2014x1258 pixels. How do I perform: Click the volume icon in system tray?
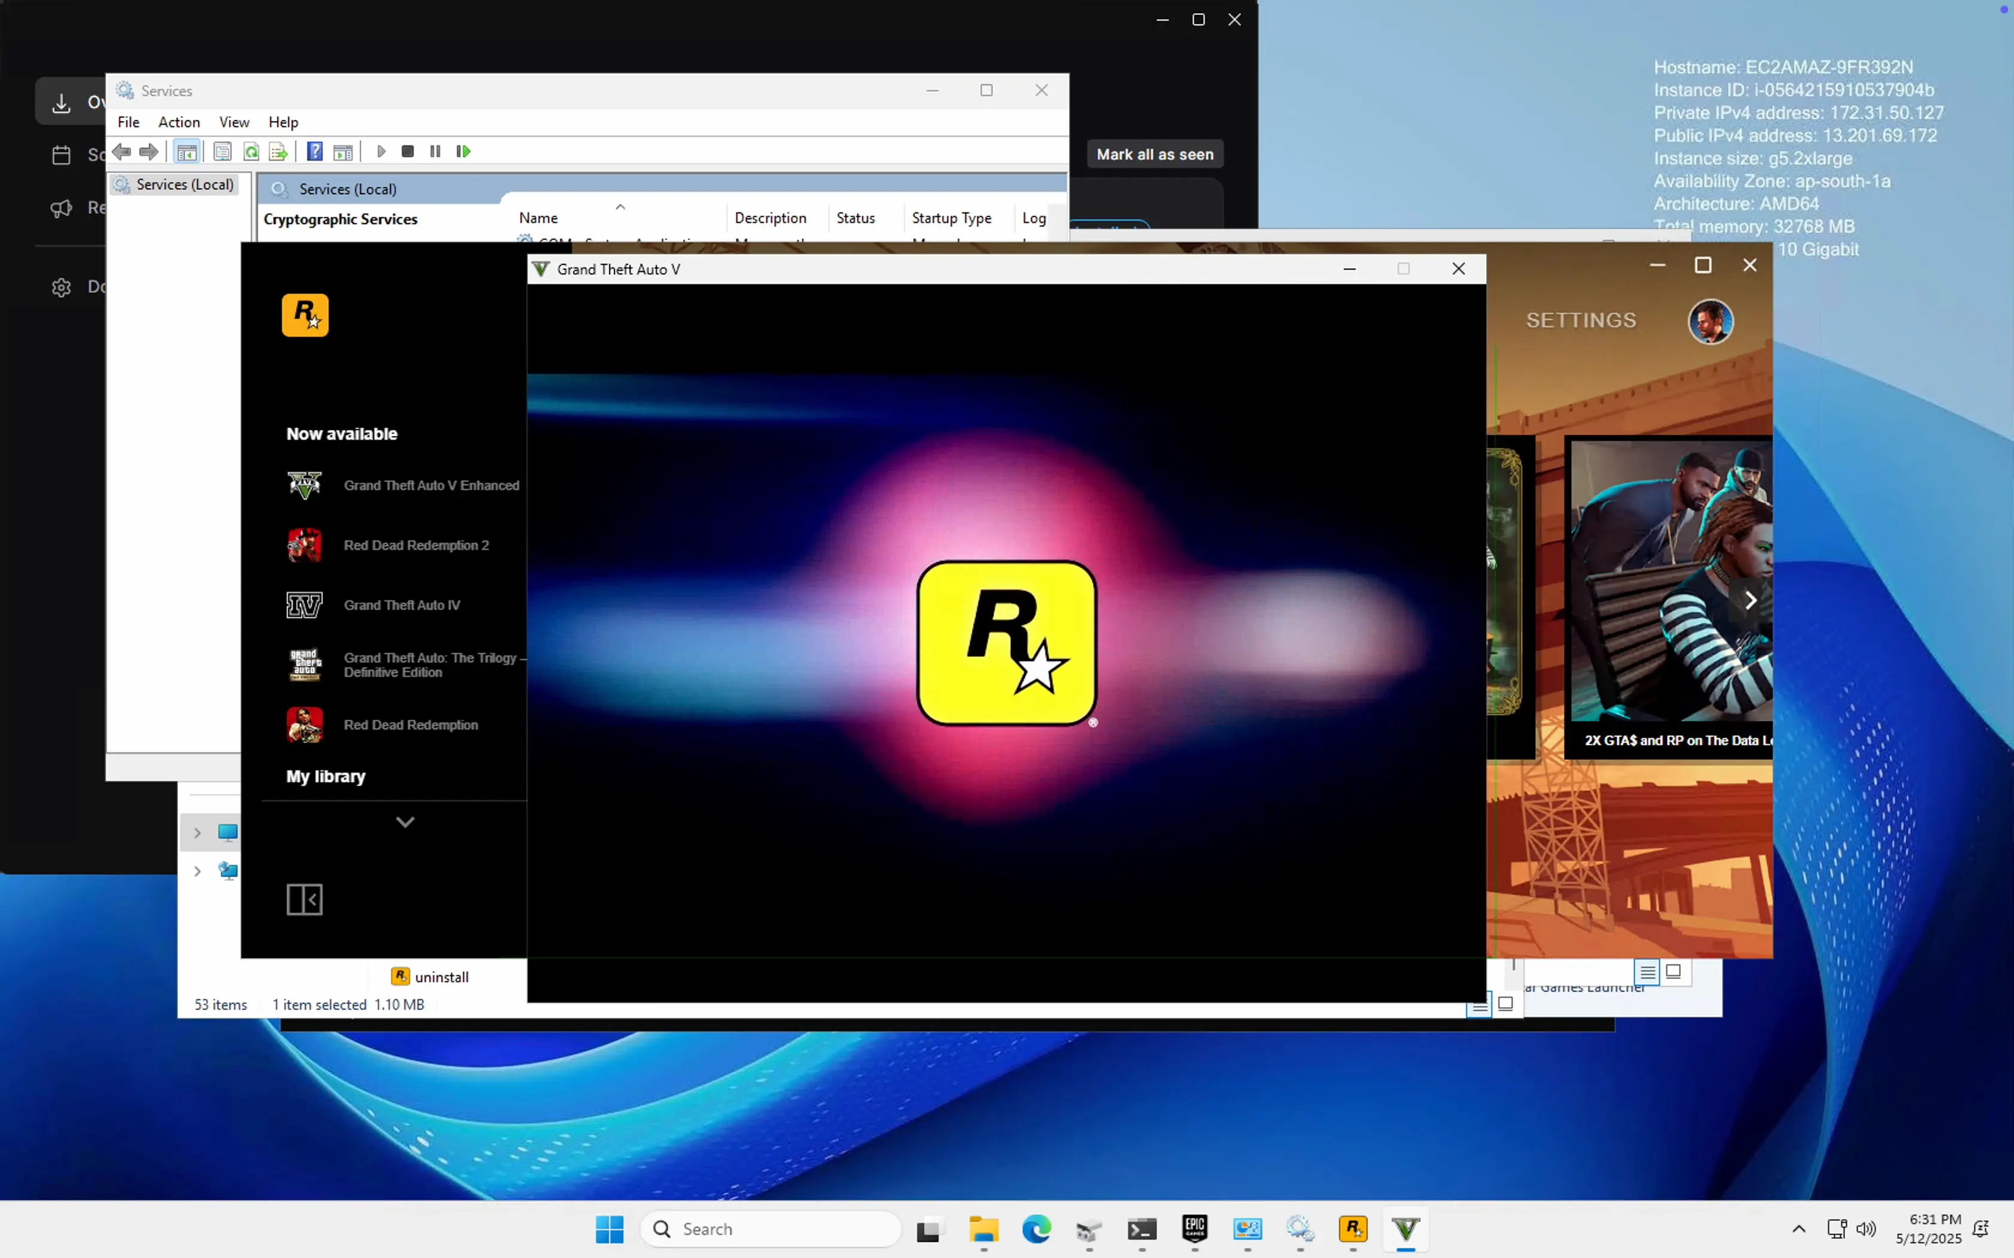coord(1866,1229)
